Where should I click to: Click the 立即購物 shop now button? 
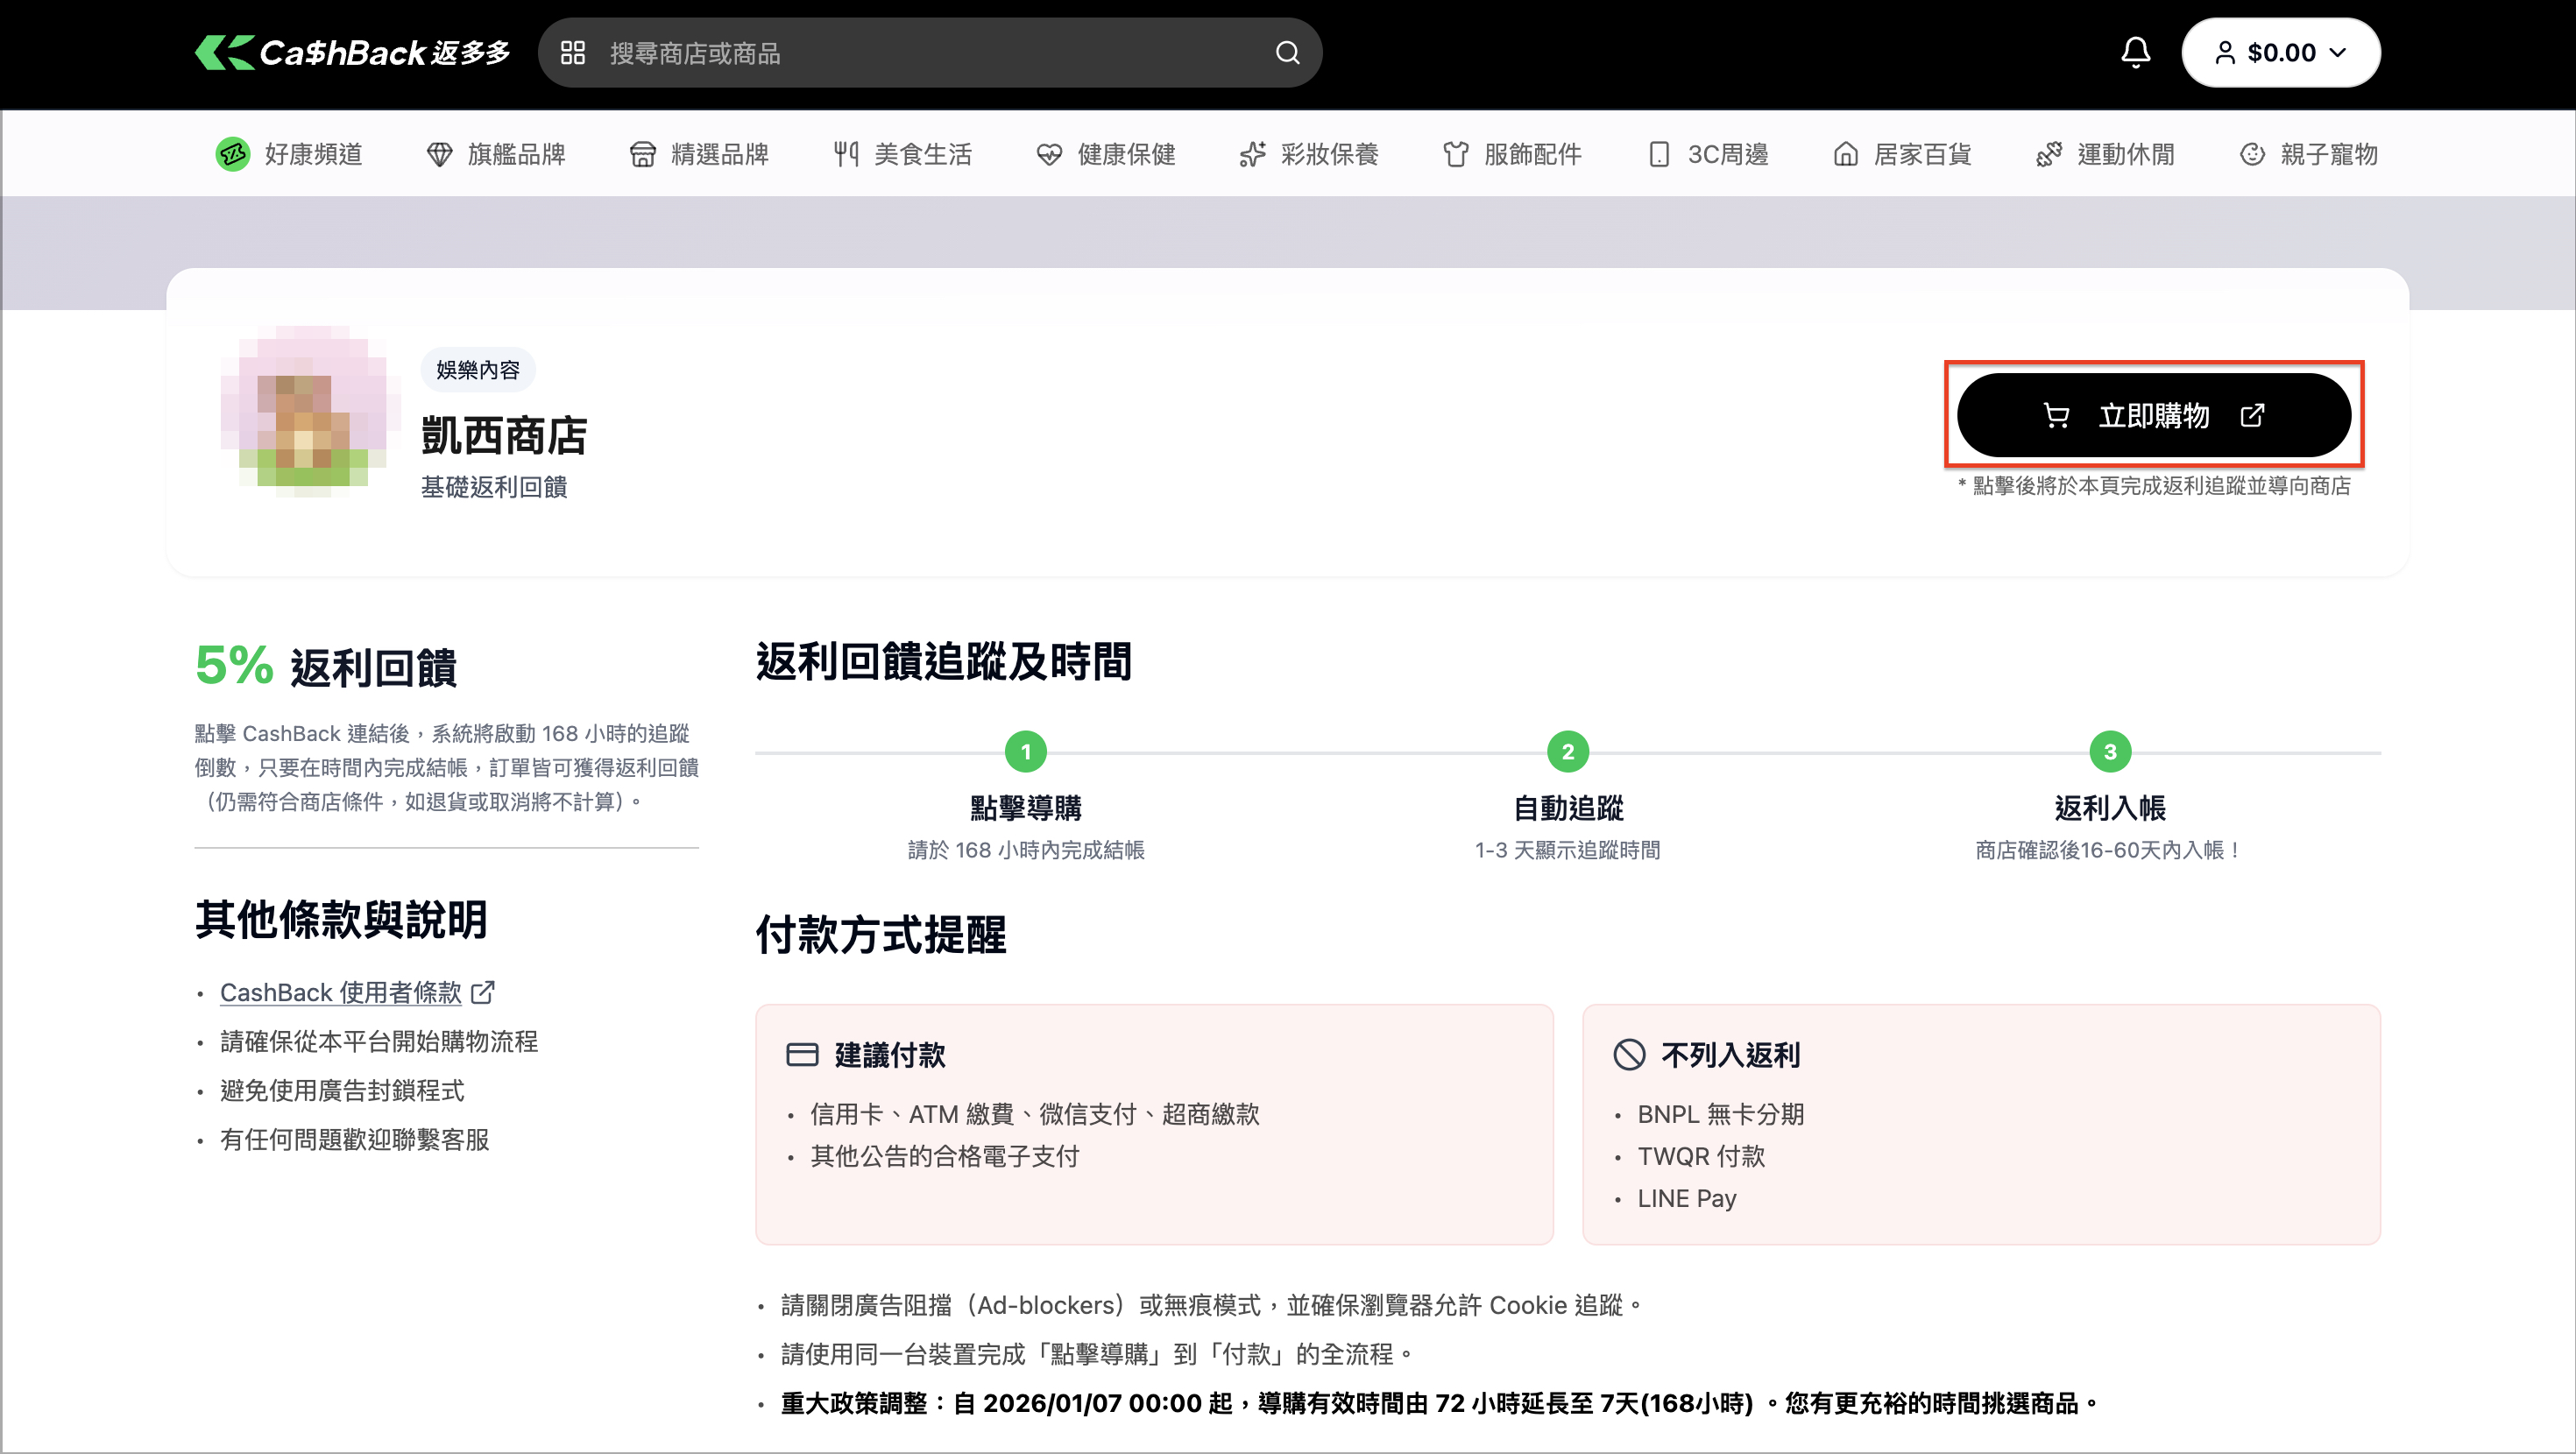(2154, 415)
